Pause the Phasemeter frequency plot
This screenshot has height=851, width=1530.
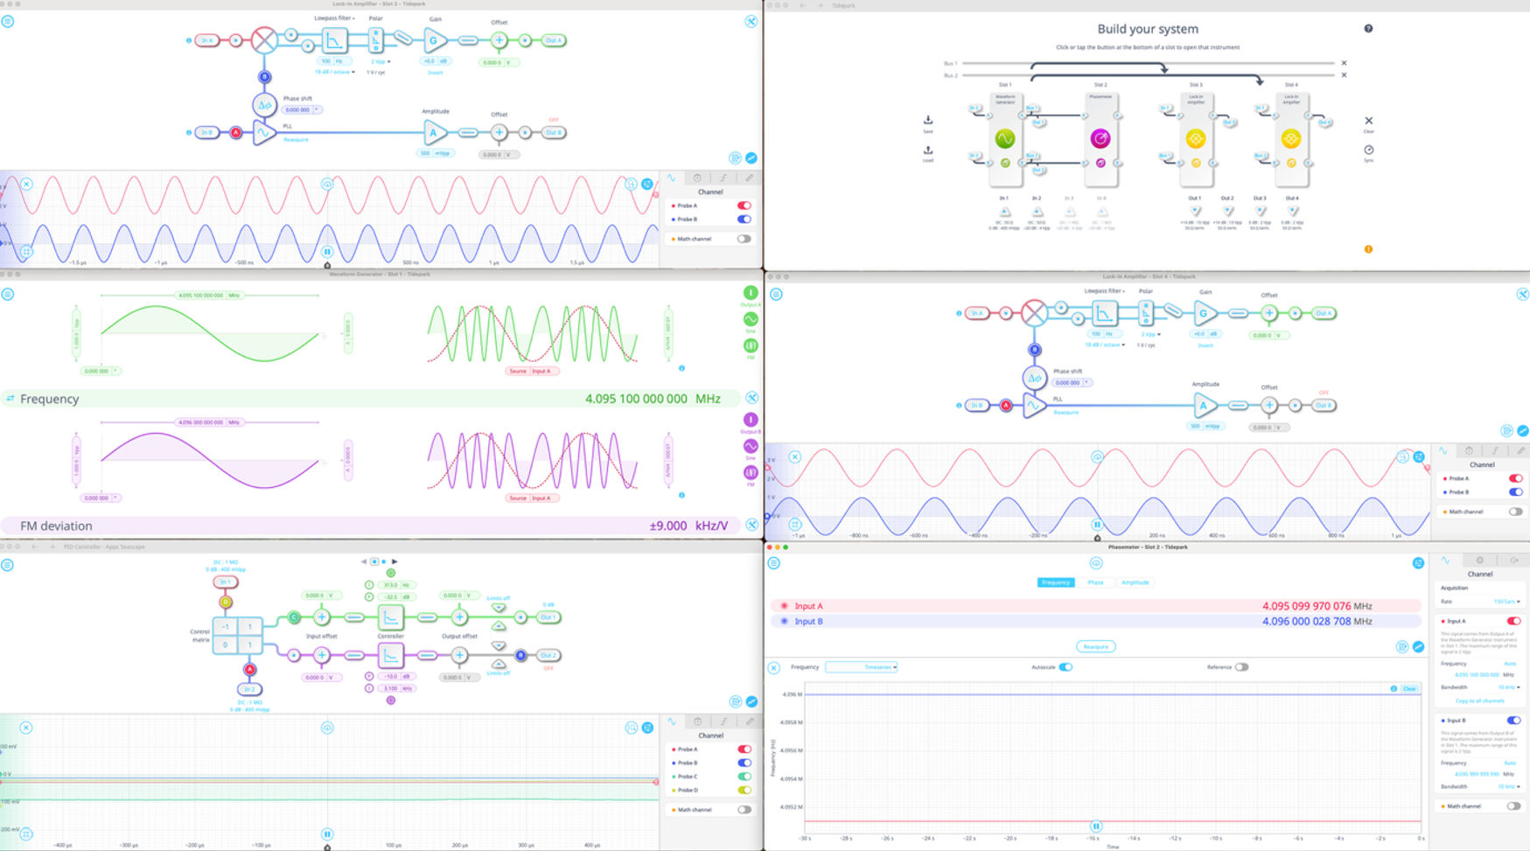tap(1096, 826)
